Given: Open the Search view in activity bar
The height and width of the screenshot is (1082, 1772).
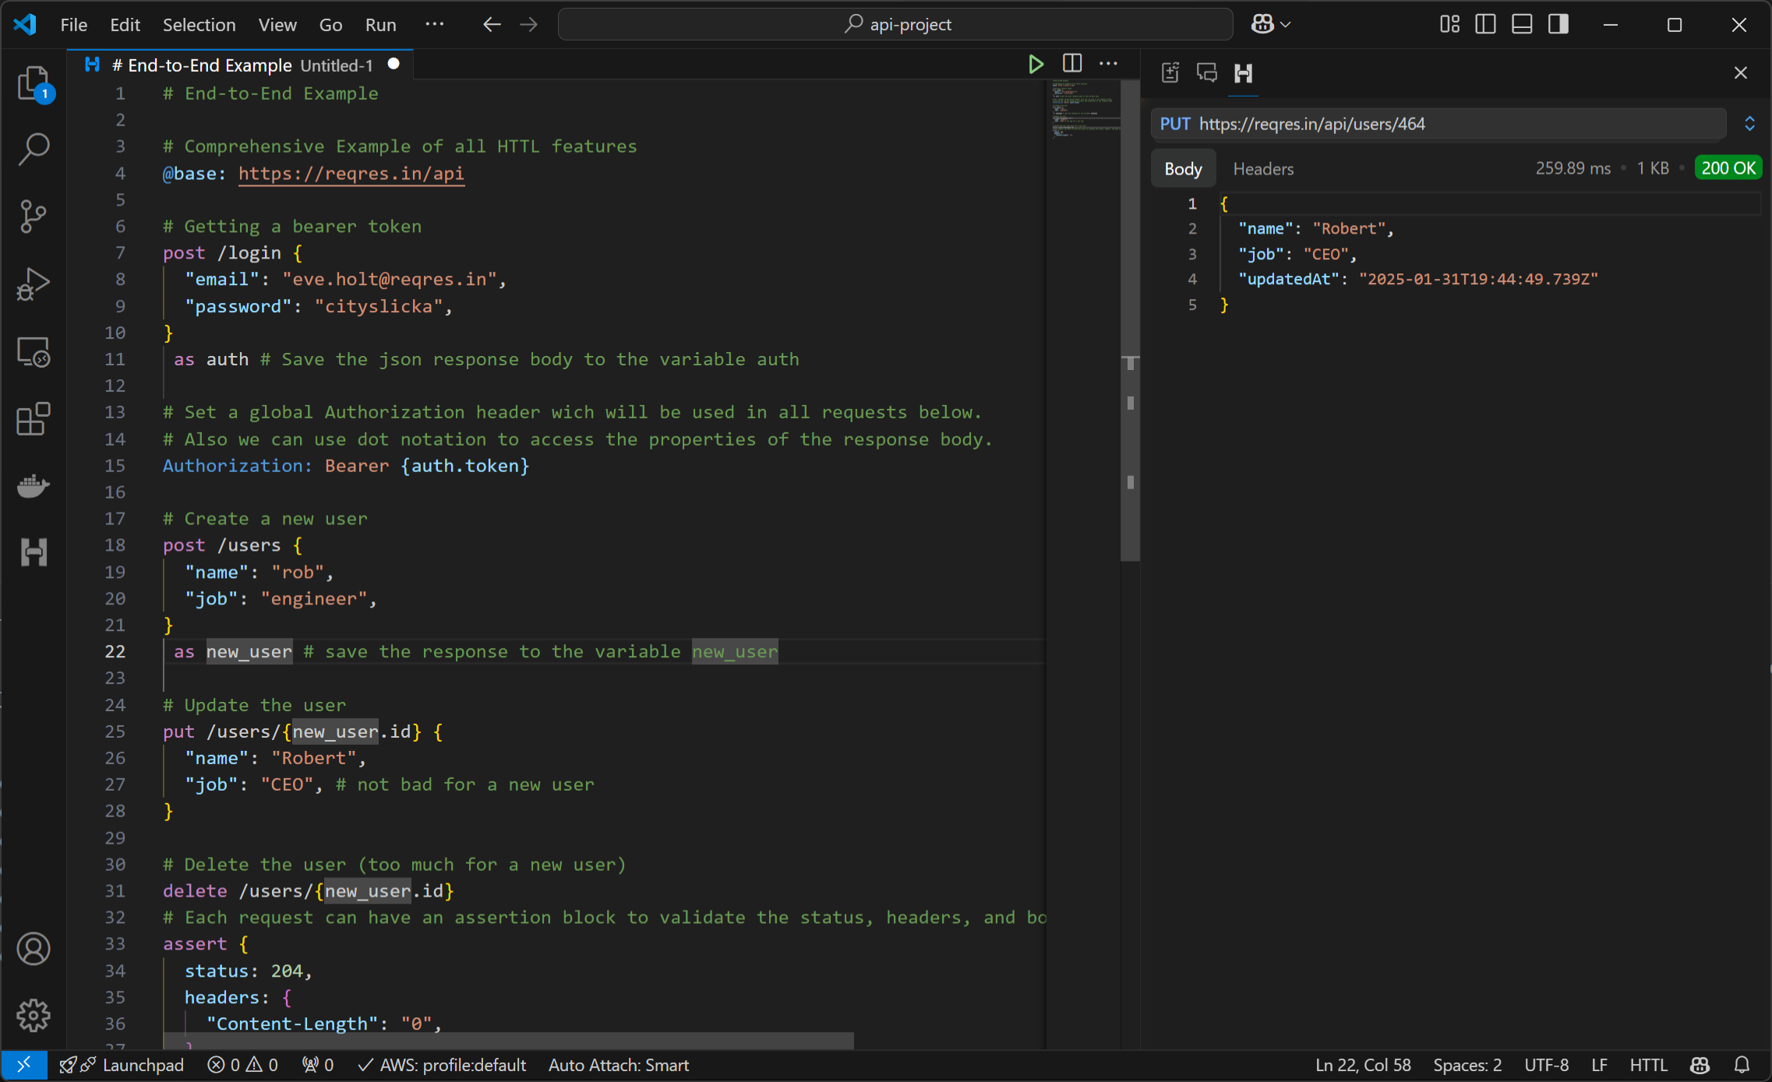Looking at the screenshot, I should 34,148.
